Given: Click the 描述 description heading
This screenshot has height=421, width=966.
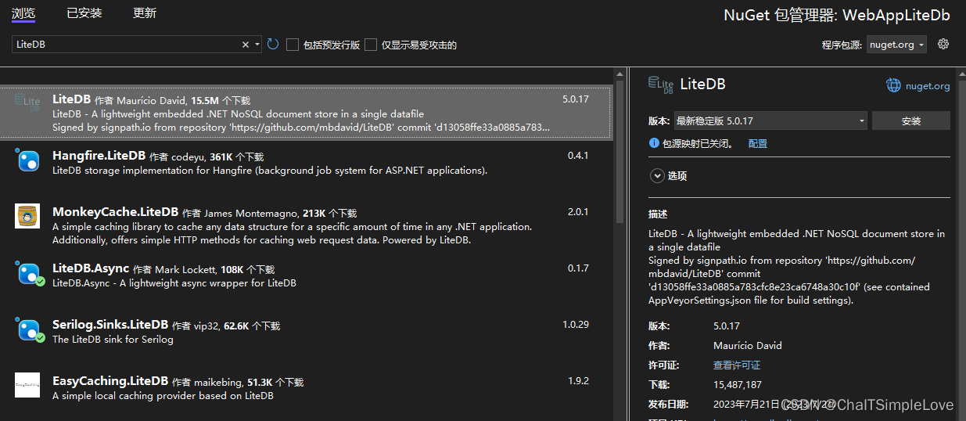Looking at the screenshot, I should click(x=658, y=214).
